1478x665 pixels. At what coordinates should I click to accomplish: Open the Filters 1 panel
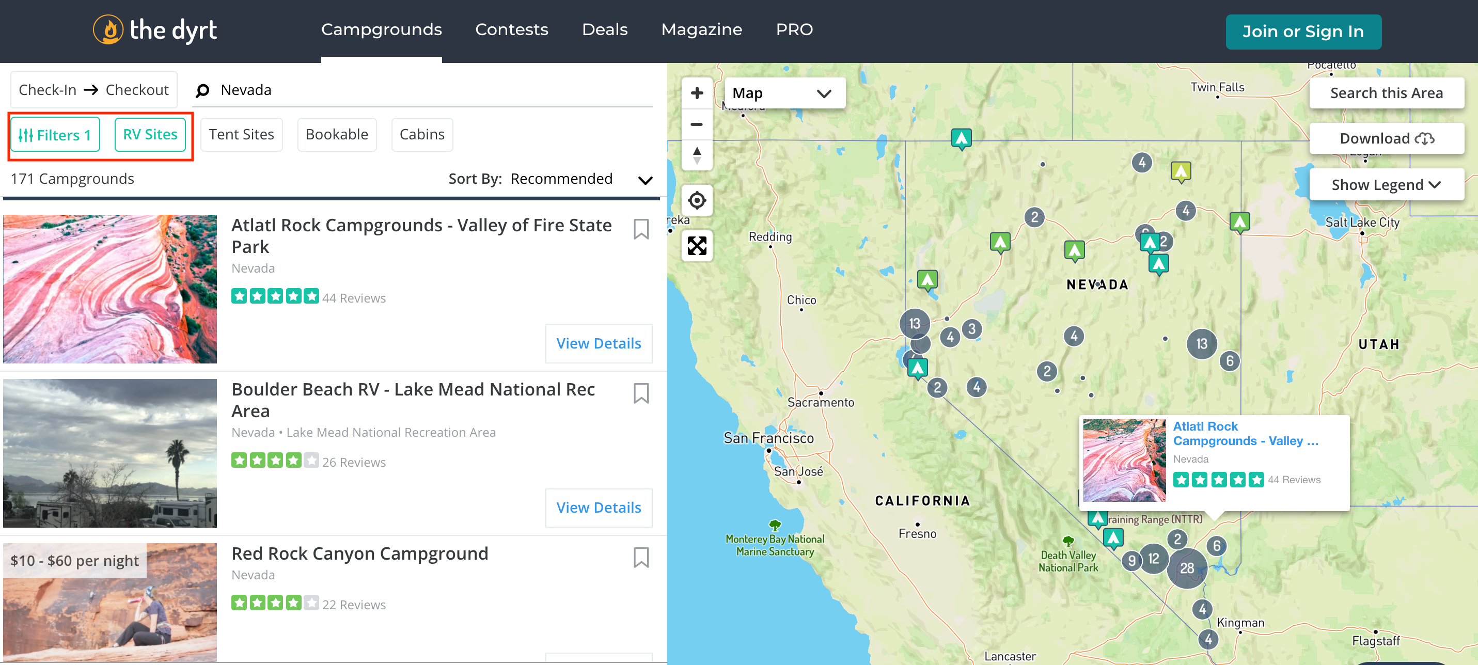pos(55,134)
